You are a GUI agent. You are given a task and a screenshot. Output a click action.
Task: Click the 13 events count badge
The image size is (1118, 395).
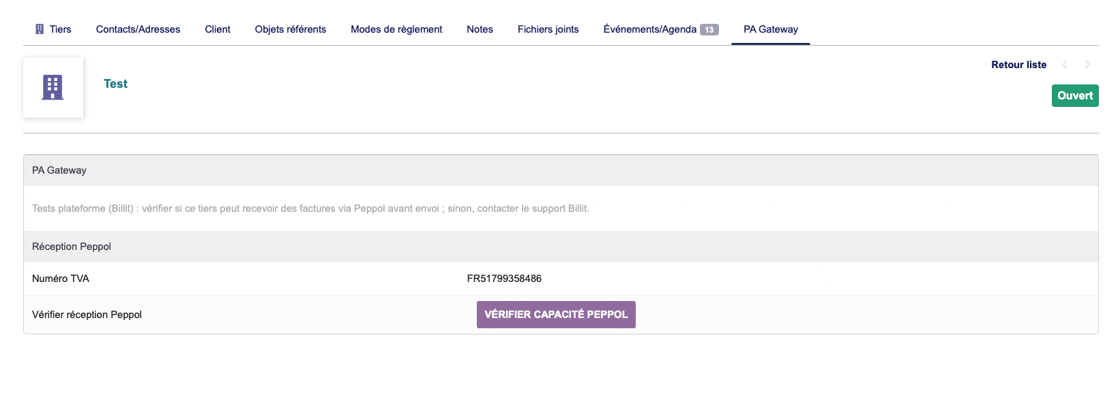pyautogui.click(x=709, y=30)
